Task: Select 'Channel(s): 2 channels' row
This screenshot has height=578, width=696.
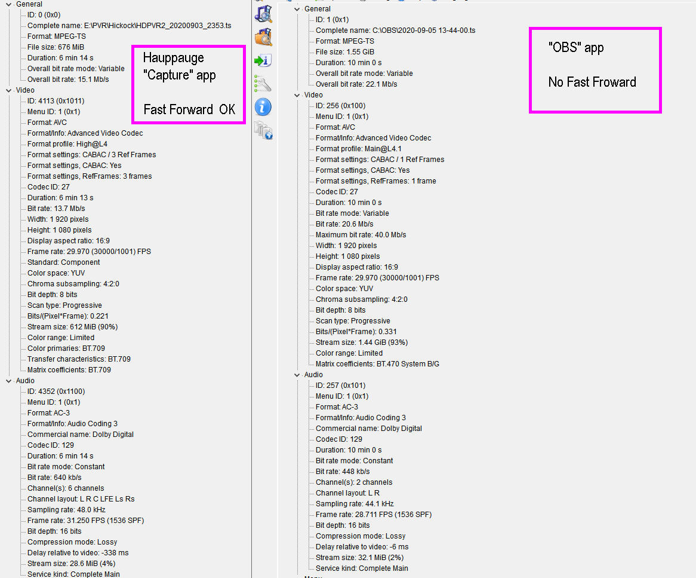Action: click(x=354, y=482)
